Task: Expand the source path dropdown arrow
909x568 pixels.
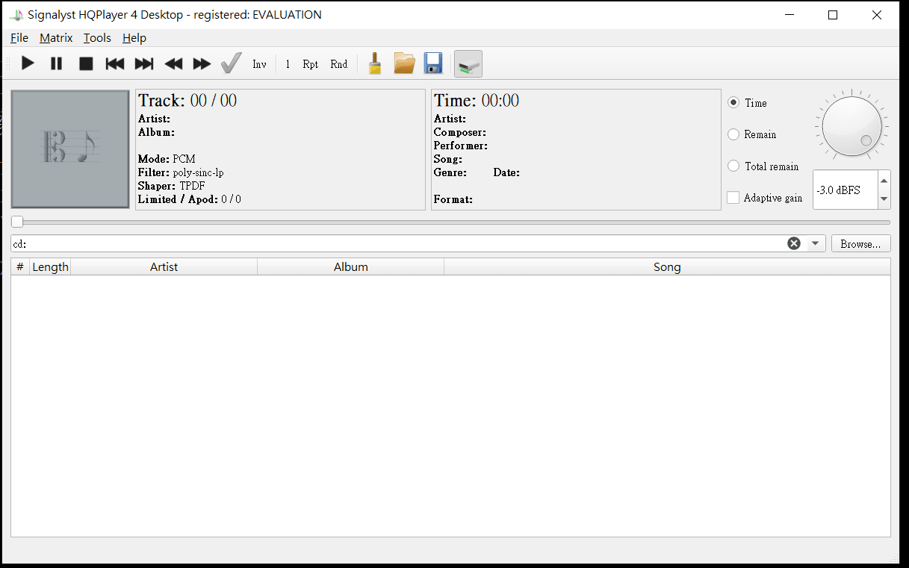Action: pyautogui.click(x=815, y=243)
